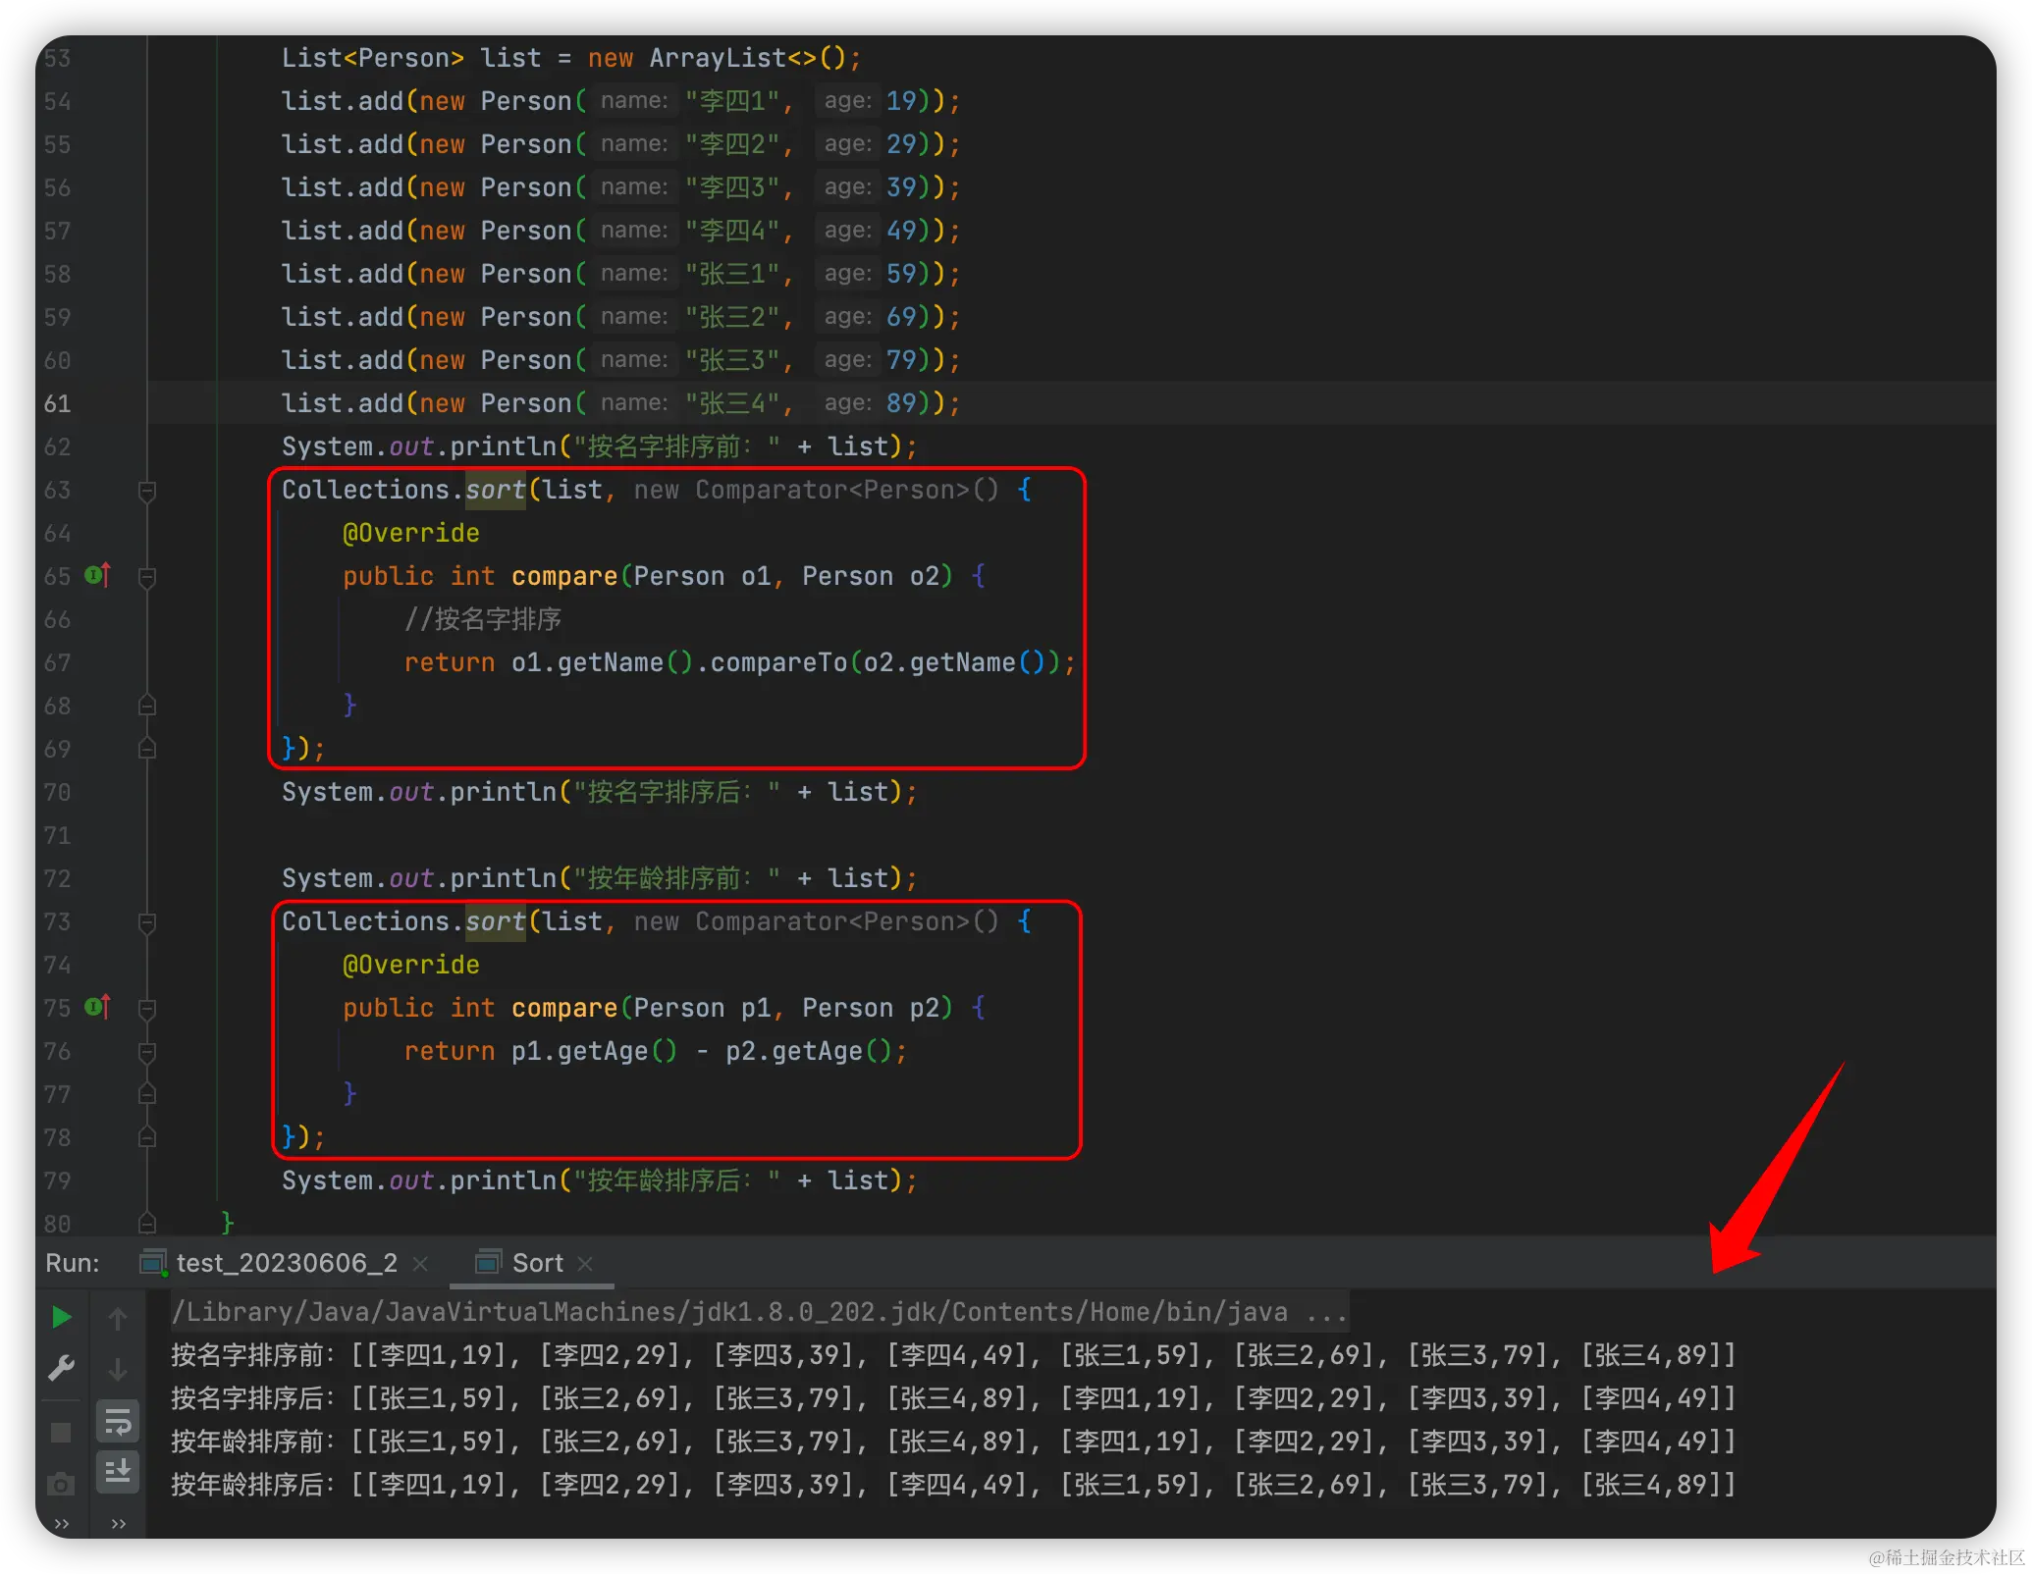Click the green Rerun button in Run panel

pos(61,1317)
